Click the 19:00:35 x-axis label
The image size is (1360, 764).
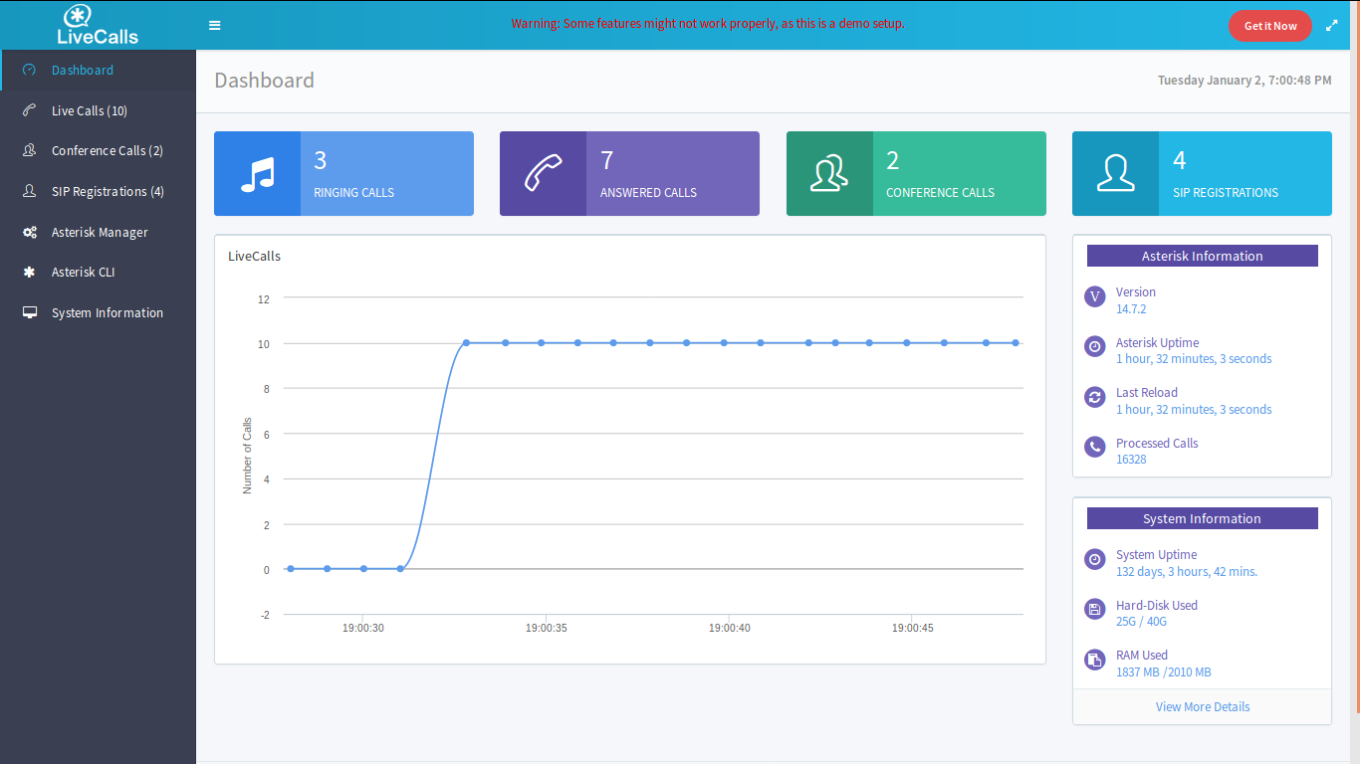coord(547,629)
